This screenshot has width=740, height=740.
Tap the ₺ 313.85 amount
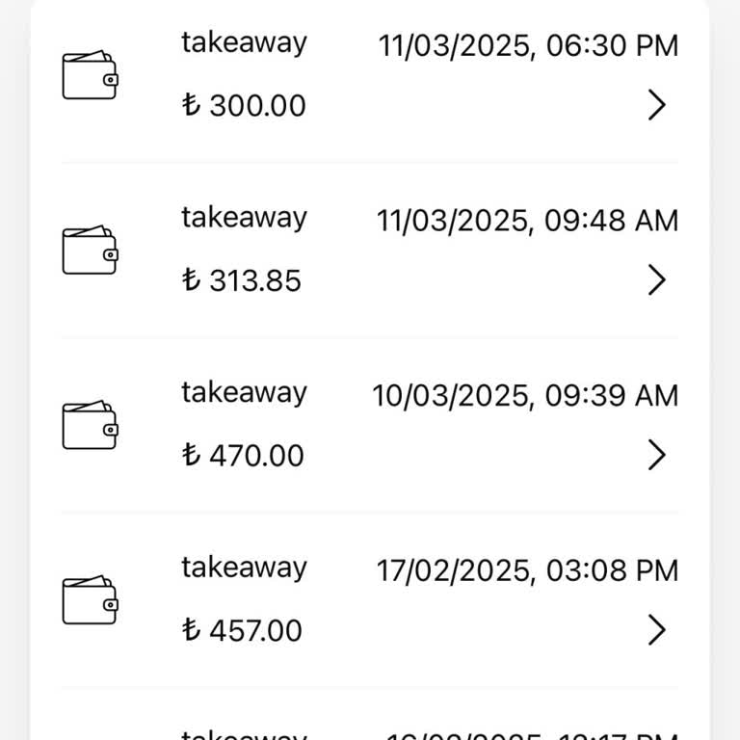242,280
